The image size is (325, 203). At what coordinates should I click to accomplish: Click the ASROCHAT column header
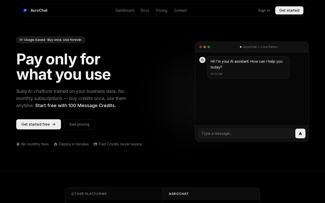[179, 194]
